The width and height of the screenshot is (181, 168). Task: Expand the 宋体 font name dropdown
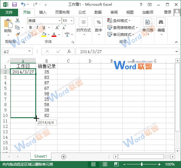coord(59,21)
